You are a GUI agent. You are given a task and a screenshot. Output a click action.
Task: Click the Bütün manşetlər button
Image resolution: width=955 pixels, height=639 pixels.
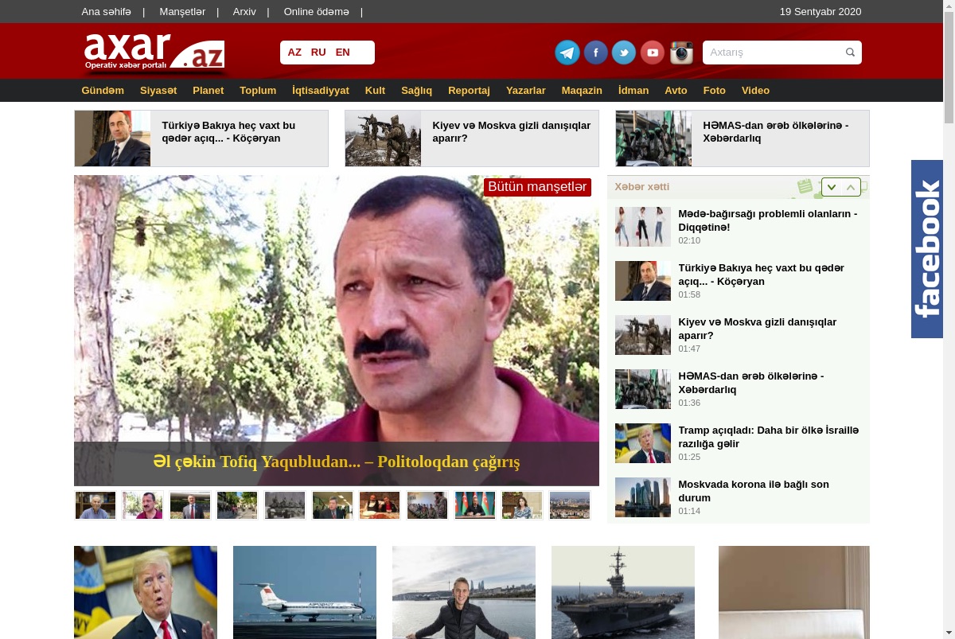pos(537,187)
